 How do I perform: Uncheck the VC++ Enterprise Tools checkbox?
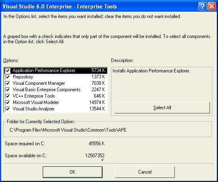(x=8, y=96)
